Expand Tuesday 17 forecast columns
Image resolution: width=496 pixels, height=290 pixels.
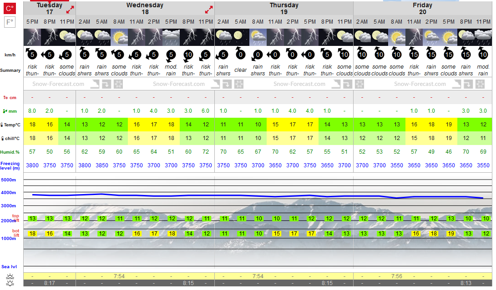coord(70,10)
